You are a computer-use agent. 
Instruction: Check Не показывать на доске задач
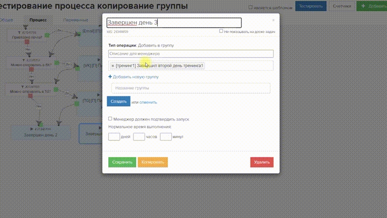tap(221, 31)
